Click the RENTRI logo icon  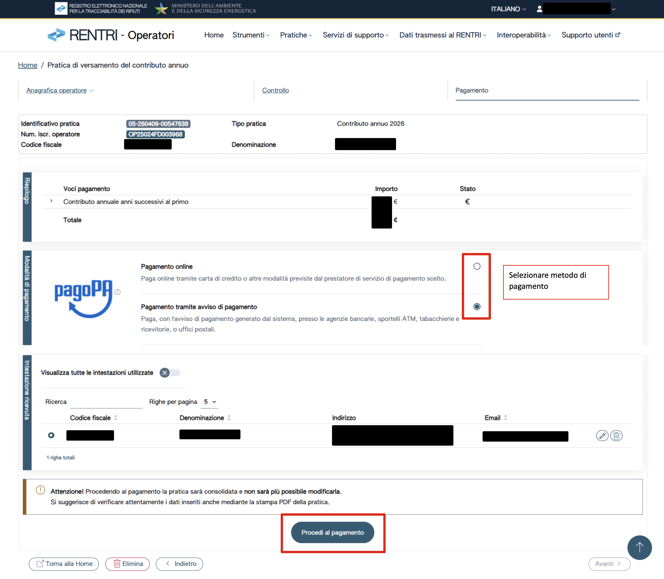tap(56, 35)
